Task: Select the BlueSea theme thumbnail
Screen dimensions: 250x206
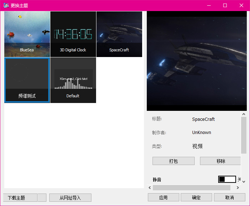Action: 27,34
